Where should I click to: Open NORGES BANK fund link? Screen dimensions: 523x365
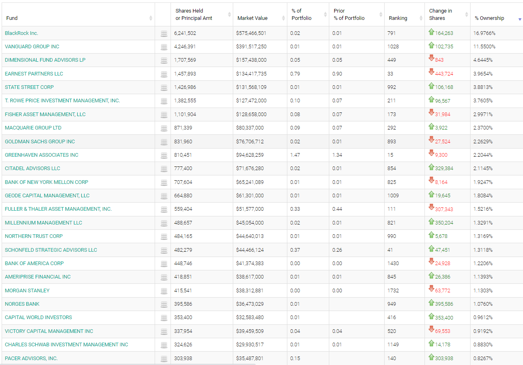pyautogui.click(x=22, y=304)
